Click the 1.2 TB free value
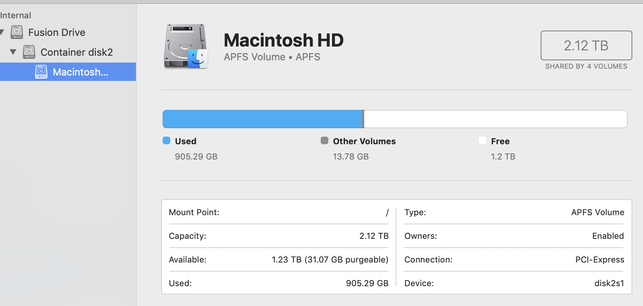The height and width of the screenshot is (306, 643). pyautogui.click(x=503, y=156)
